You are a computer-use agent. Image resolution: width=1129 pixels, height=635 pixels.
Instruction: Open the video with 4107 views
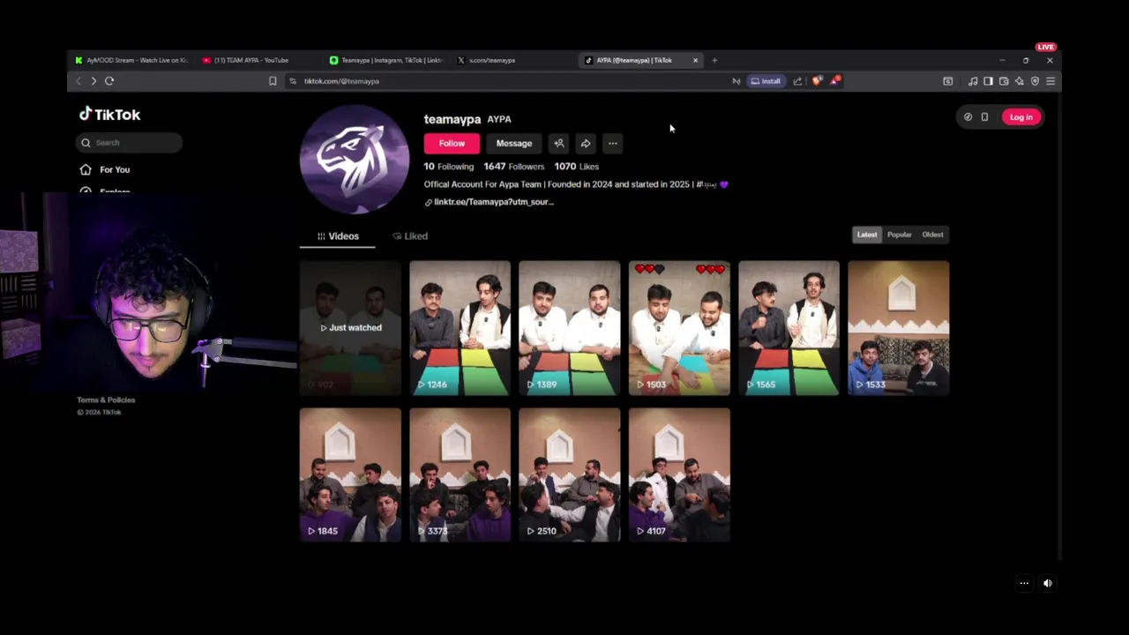pos(679,474)
